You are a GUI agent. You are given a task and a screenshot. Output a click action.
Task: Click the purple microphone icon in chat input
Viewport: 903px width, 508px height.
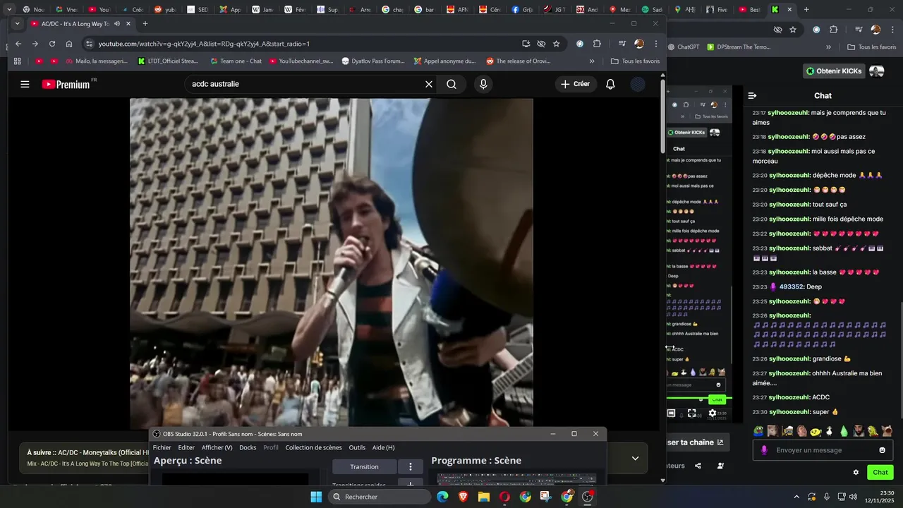(764, 450)
